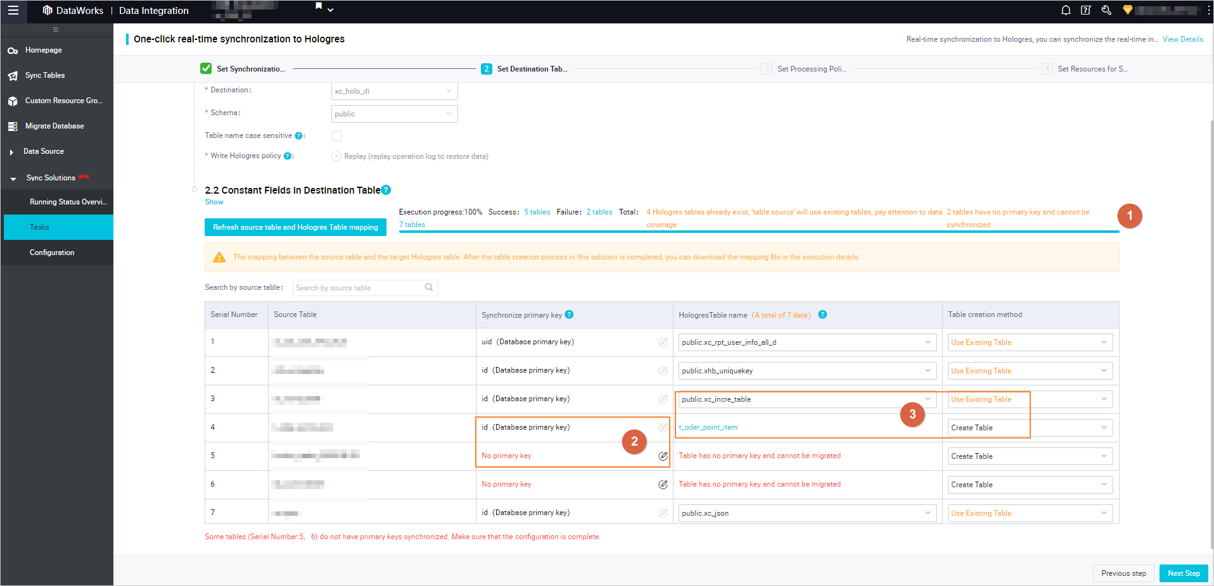This screenshot has width=1214, height=586.
Task: Open the public.xc_rpt_user_info_all_d table dropdown
Action: pos(807,342)
